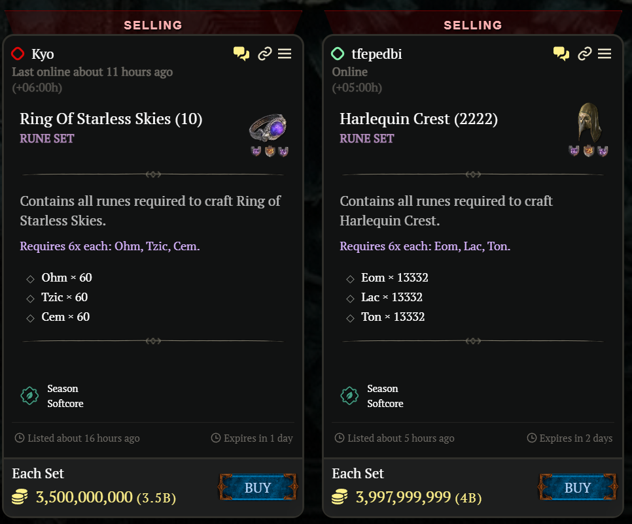Image resolution: width=632 pixels, height=524 pixels.
Task: Click seller name Kyo
Action: 43,54
